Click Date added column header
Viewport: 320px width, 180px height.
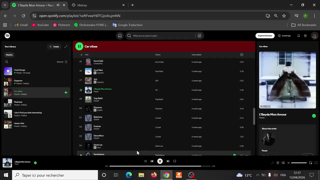[x=196, y=55]
